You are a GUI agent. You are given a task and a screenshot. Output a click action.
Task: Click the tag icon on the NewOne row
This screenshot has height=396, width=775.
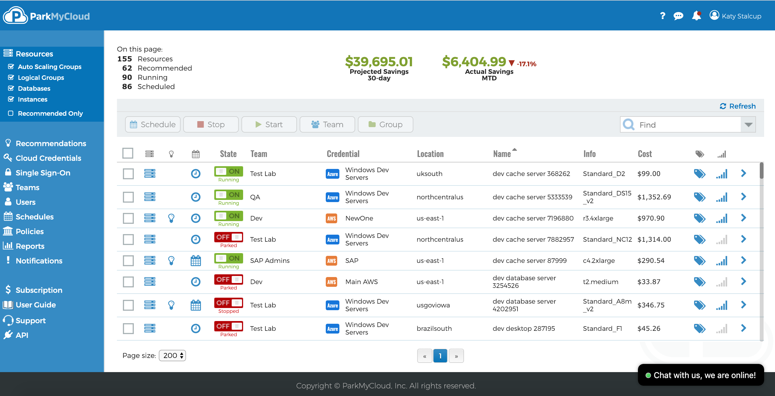700,218
